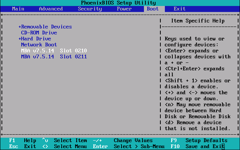Screen dimensions: 240x150
Task: Select the Network Boot entry
Action: point(39,45)
